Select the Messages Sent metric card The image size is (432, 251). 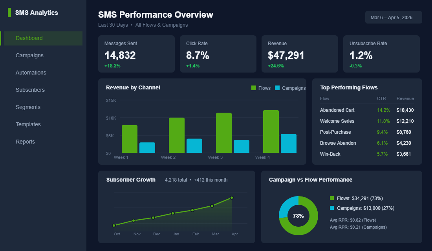(136, 54)
